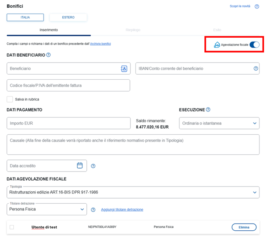The image size is (271, 244).
Task: Click the Importo EUR input field
Action: [68, 124]
